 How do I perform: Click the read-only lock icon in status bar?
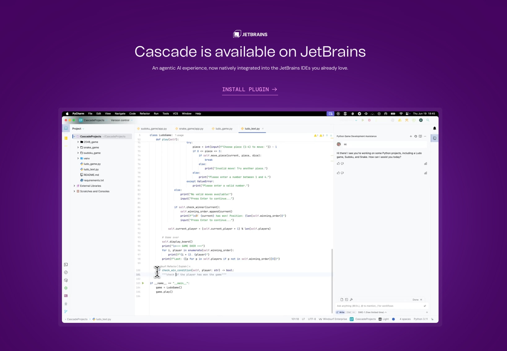click(432, 319)
